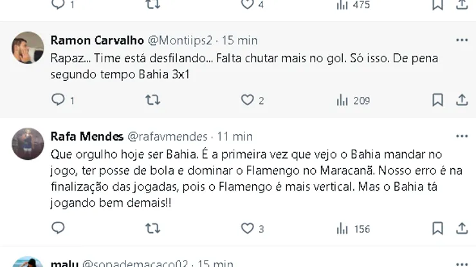Share Ramon Carvalho's tweet

462,100
